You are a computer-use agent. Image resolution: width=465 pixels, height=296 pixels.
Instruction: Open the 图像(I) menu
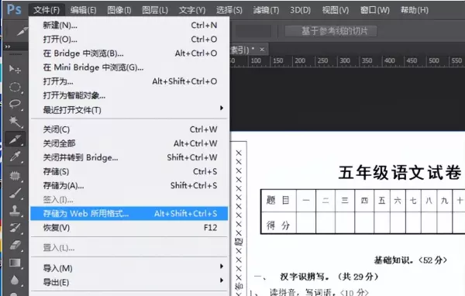point(119,10)
